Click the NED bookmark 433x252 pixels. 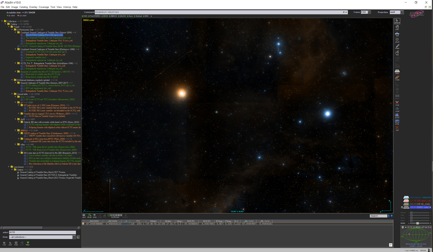pos(146,16)
